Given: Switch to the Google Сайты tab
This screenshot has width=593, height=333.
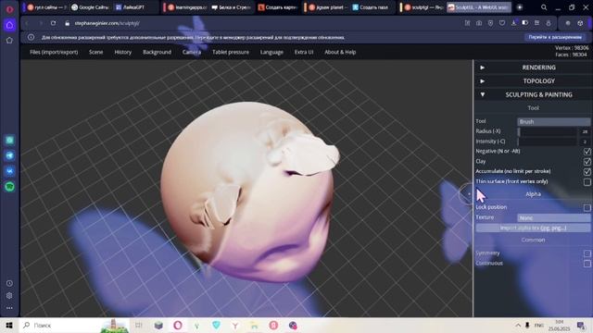Looking at the screenshot, I should click(x=91, y=7).
